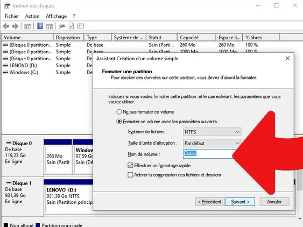This screenshot has height=227, width=303.
Task: Click the Gestion des disques title icon
Action: pos(7,6)
